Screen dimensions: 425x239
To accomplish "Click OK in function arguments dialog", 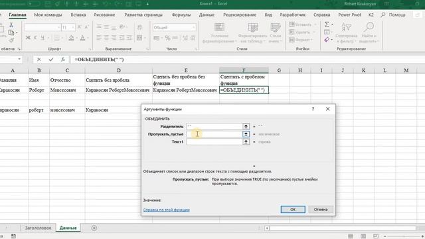I will click(x=293, y=210).
